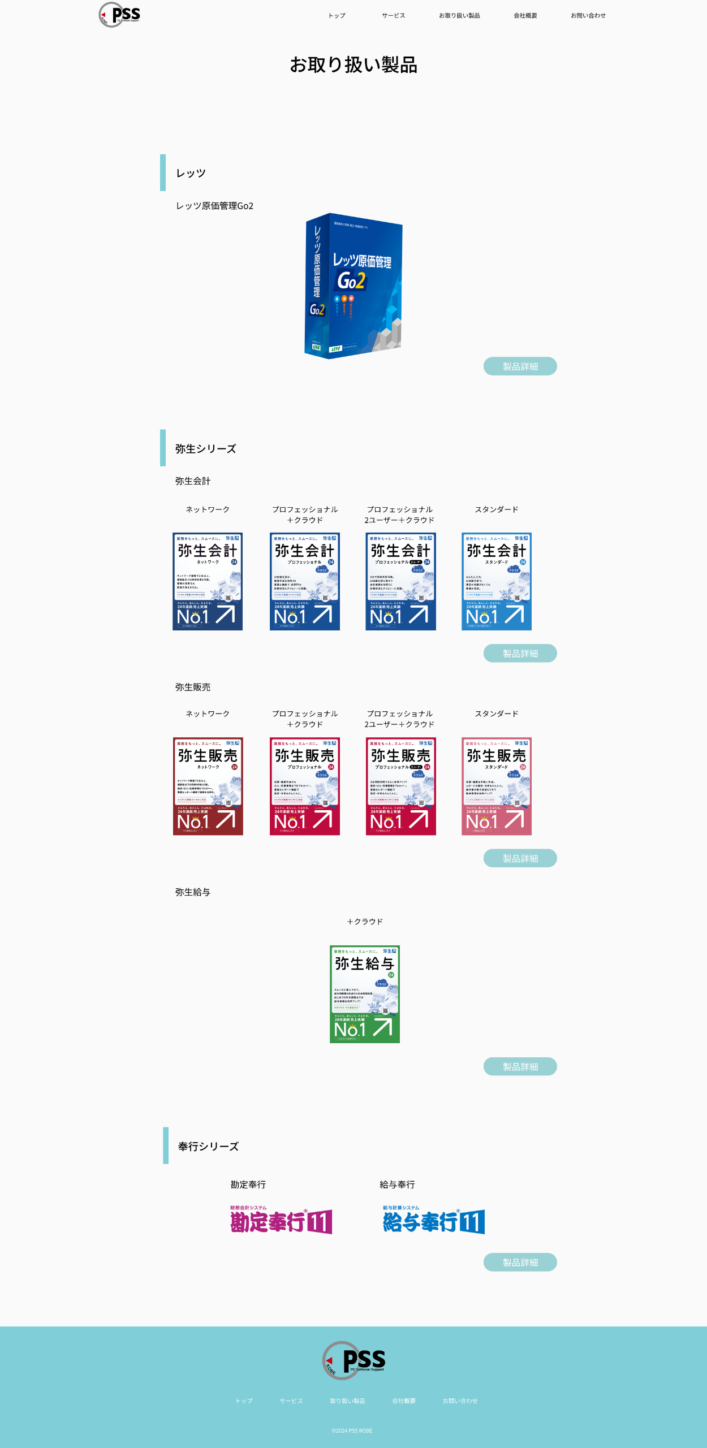Select the 弥生会計 ネットワーク package image
707x1448 pixels.
(208, 581)
